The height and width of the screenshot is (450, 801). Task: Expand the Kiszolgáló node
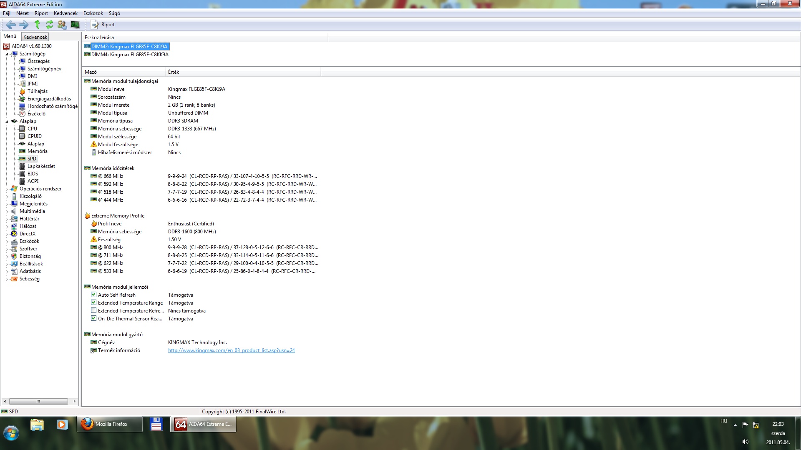point(7,197)
